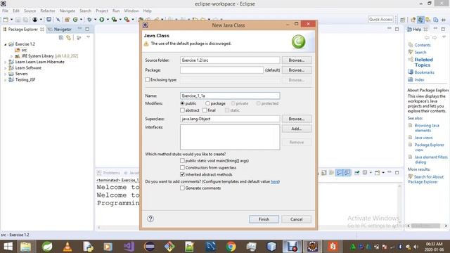The width and height of the screenshot is (450, 253).
Task: Check the abstract modifier checkbox
Action: 182,110
